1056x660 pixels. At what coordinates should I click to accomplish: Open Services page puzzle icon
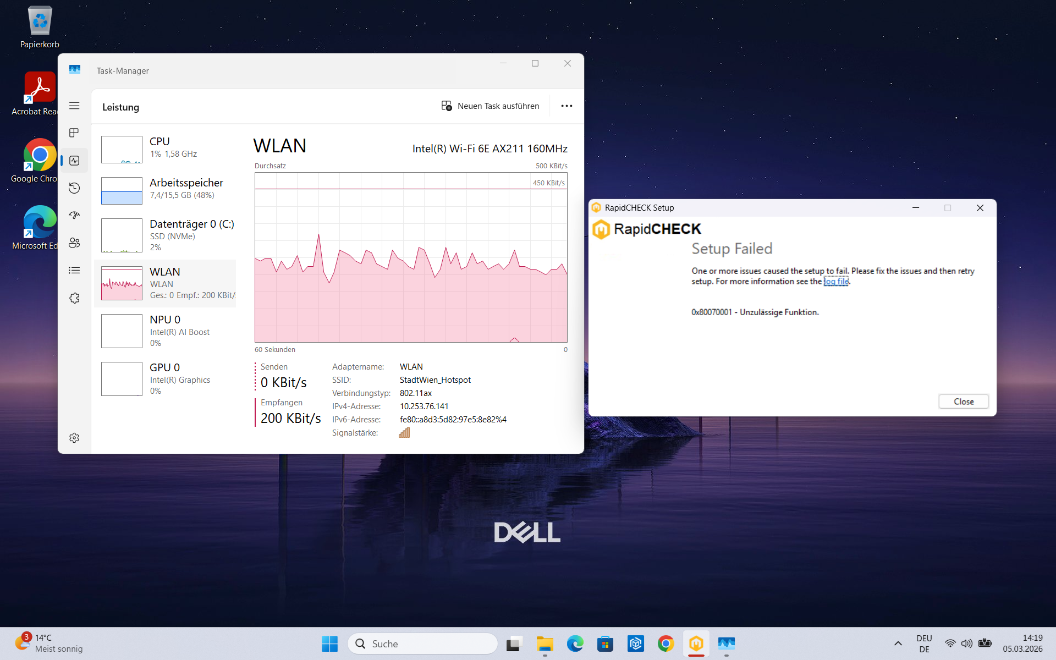click(74, 298)
